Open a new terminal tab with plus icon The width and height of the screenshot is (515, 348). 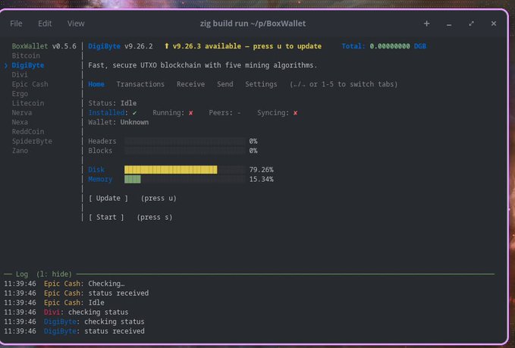click(426, 24)
